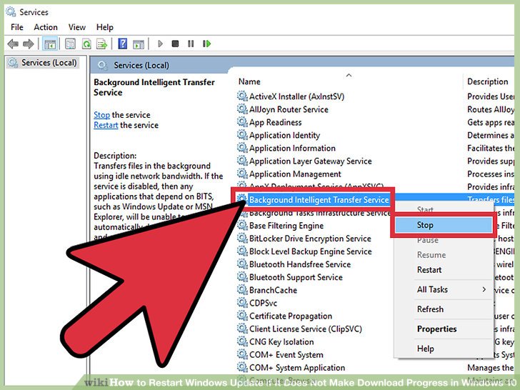Image resolution: width=520 pixels, height=390 pixels.
Task: Click the Services (Local) pane header
Action: [x=141, y=65]
